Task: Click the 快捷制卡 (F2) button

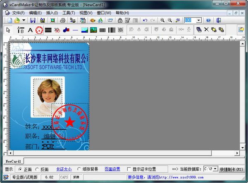Action: click(231, 169)
